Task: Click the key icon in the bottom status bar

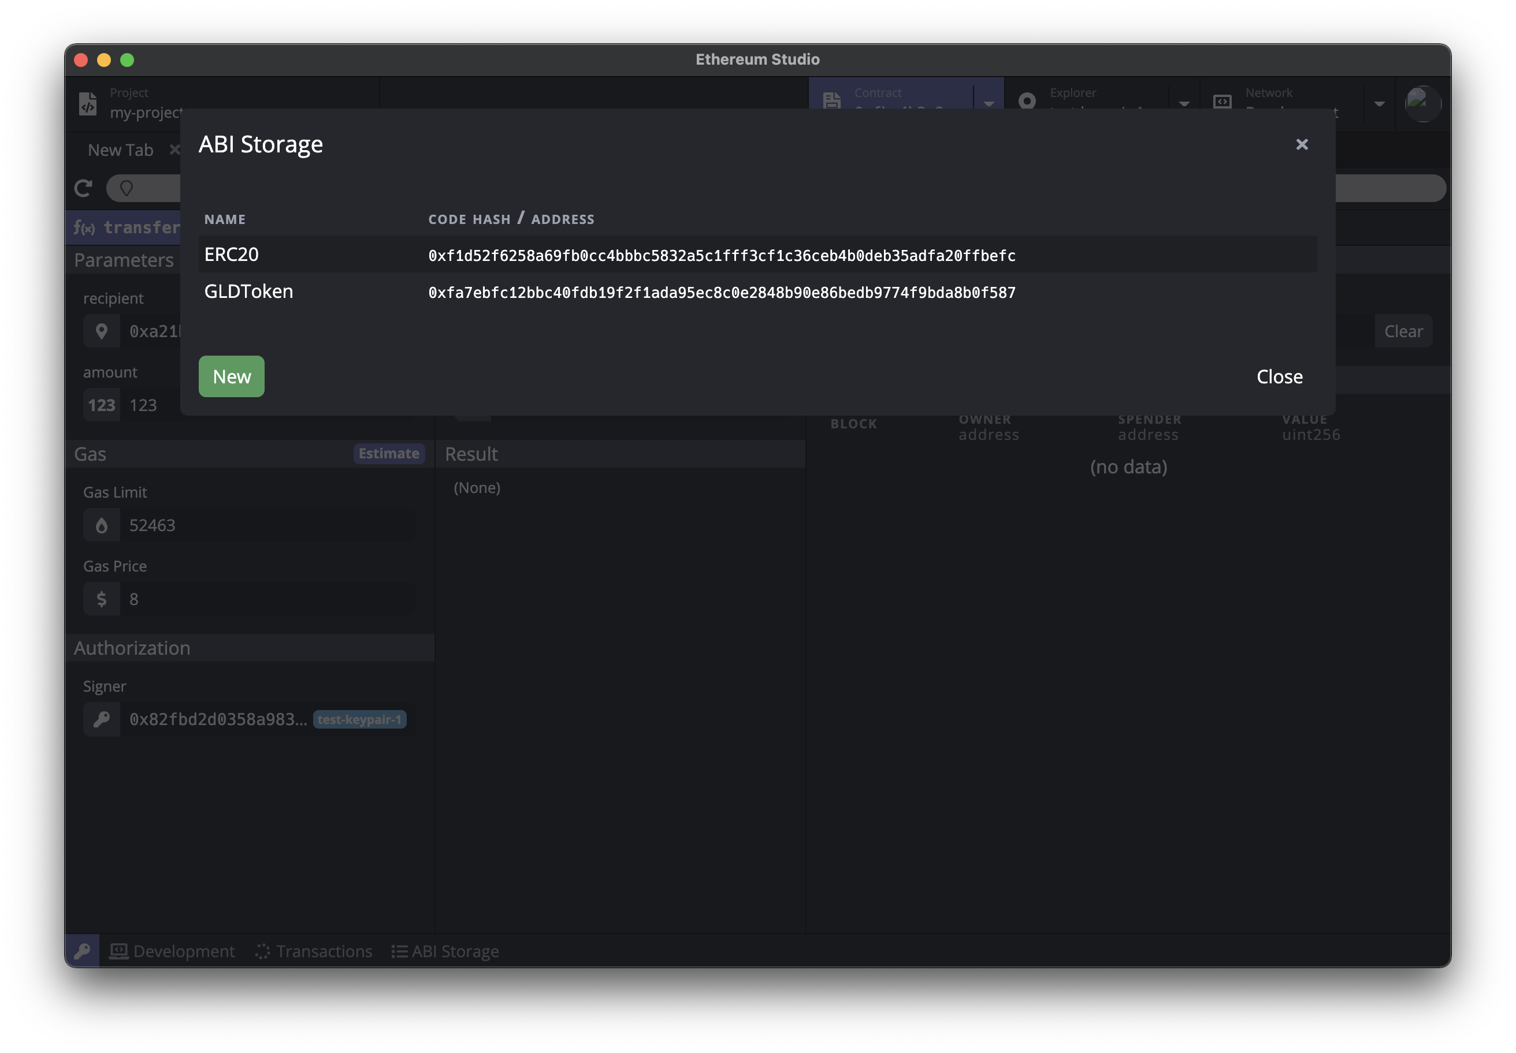Action: (x=83, y=951)
